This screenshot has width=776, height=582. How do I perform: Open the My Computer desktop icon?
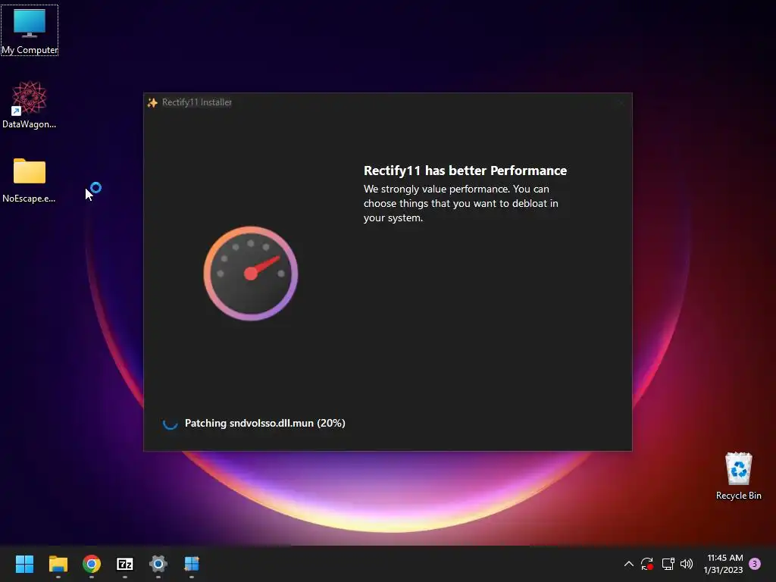(30, 30)
